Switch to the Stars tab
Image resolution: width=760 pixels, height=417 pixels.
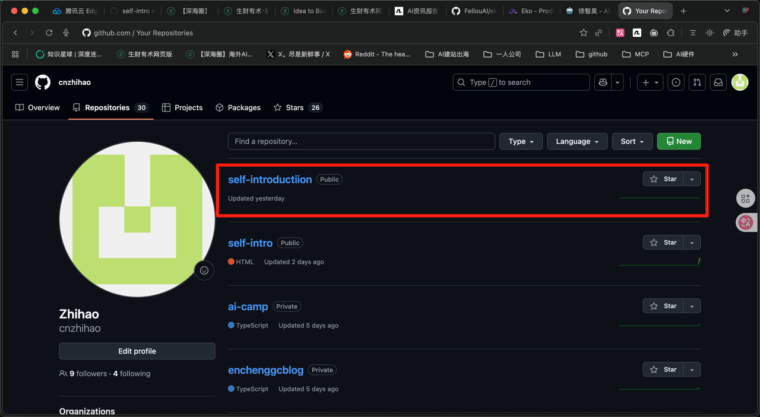(x=296, y=107)
